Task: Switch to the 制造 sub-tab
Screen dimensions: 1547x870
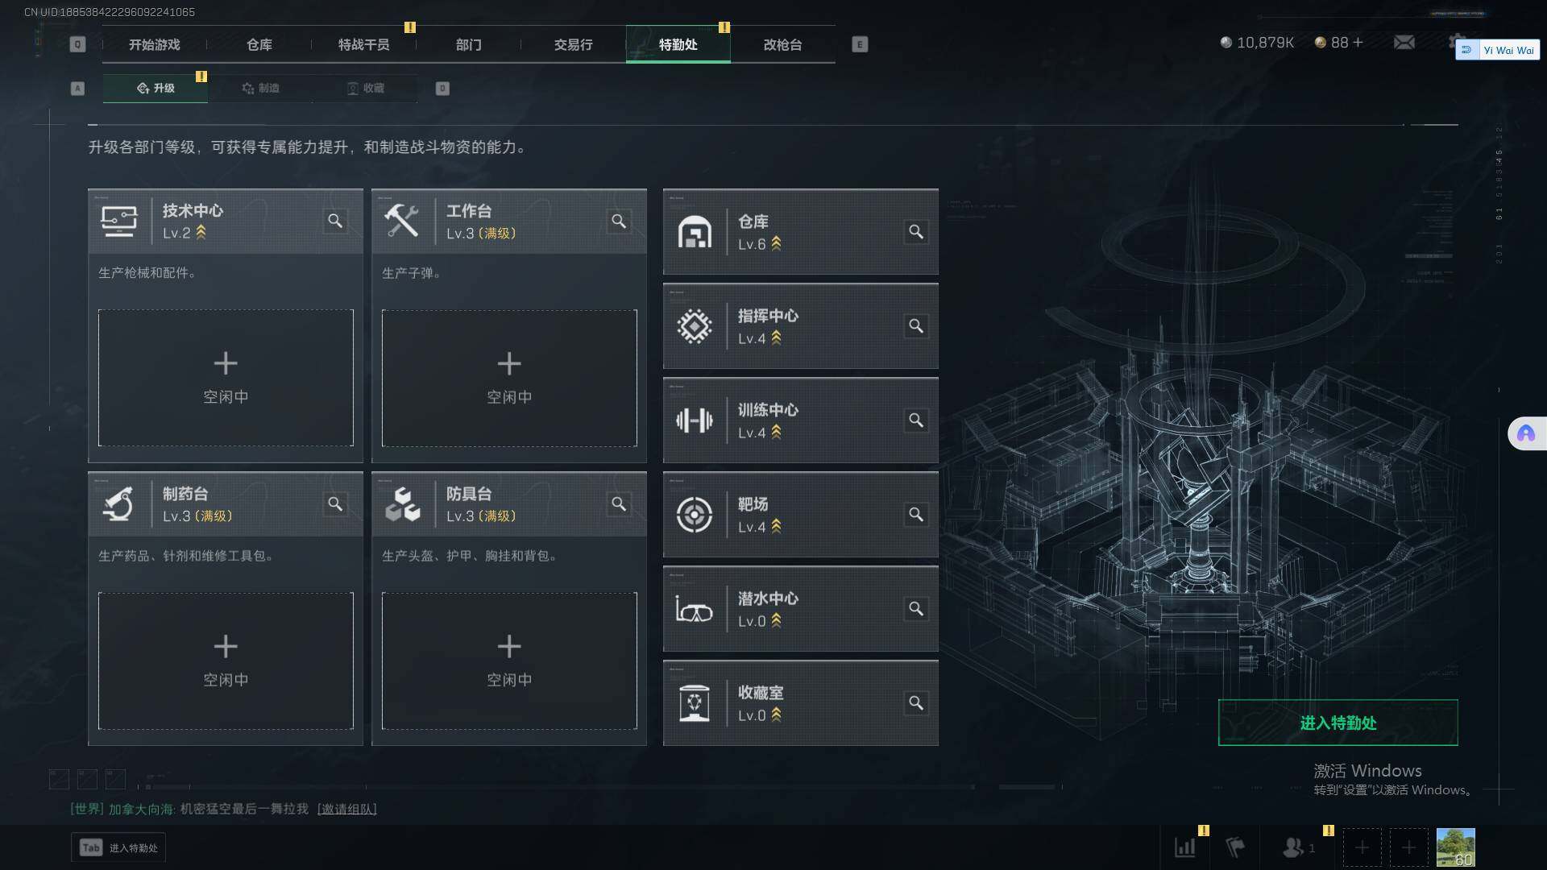Action: 260,88
